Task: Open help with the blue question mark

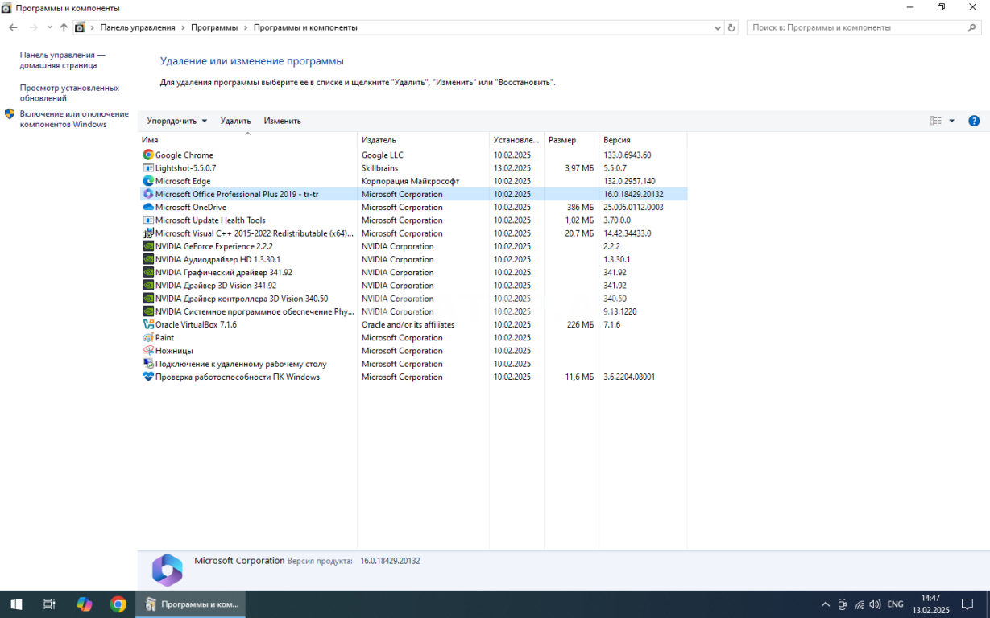Action: pos(974,121)
